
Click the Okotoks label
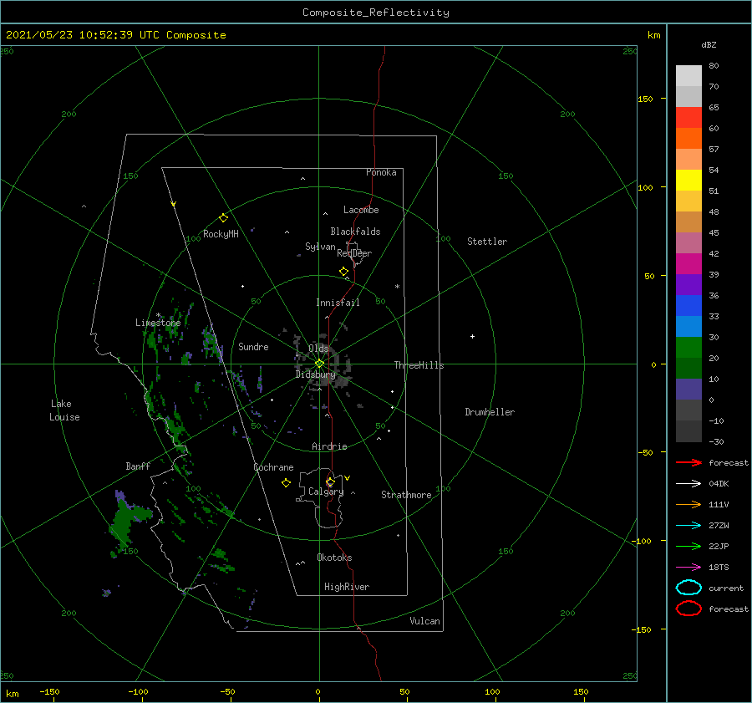tap(334, 558)
